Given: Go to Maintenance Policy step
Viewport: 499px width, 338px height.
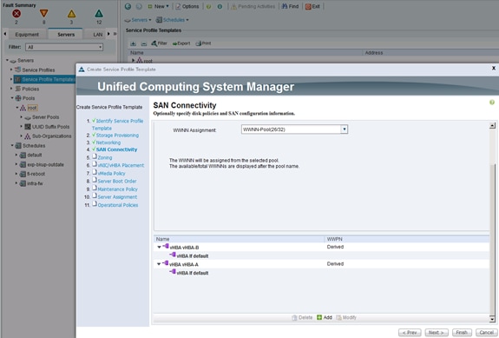Looking at the screenshot, I should (117, 189).
